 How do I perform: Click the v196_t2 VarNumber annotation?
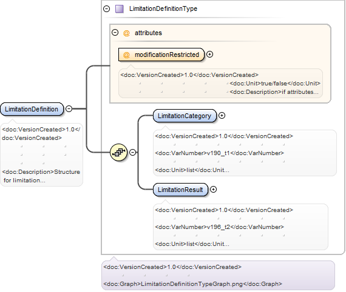tap(220, 227)
